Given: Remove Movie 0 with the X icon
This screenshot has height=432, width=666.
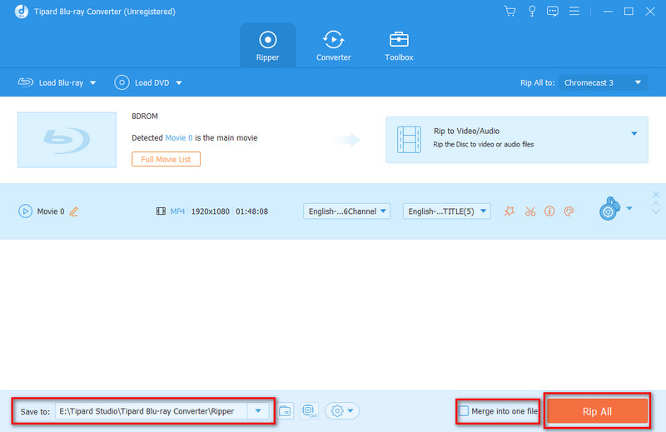Looking at the screenshot, I should 656,195.
